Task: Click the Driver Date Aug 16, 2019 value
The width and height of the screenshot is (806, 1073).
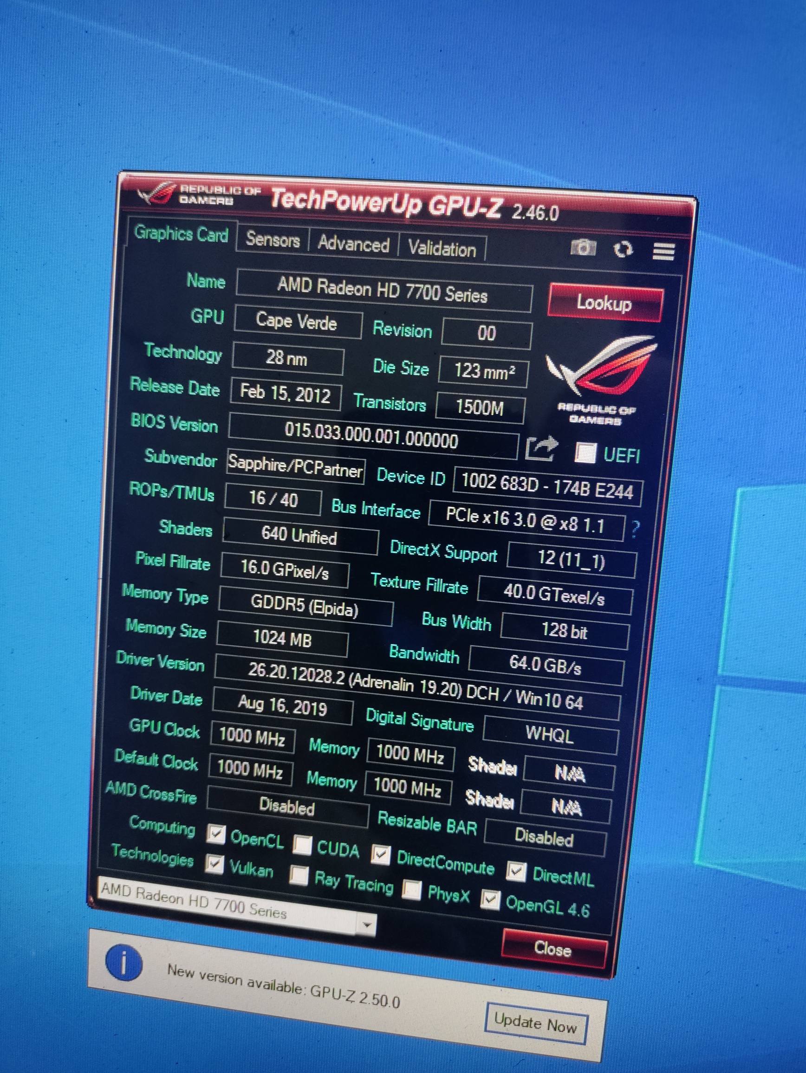Action: click(x=282, y=705)
